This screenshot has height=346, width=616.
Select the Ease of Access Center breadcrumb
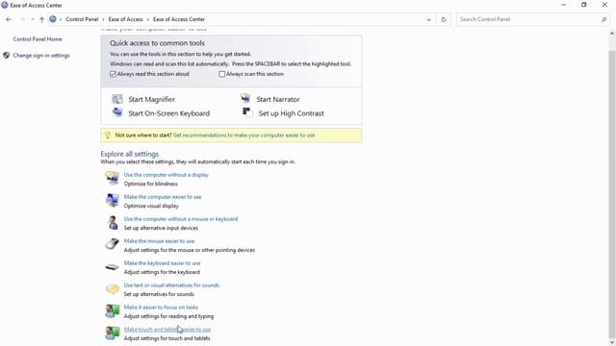pos(179,19)
